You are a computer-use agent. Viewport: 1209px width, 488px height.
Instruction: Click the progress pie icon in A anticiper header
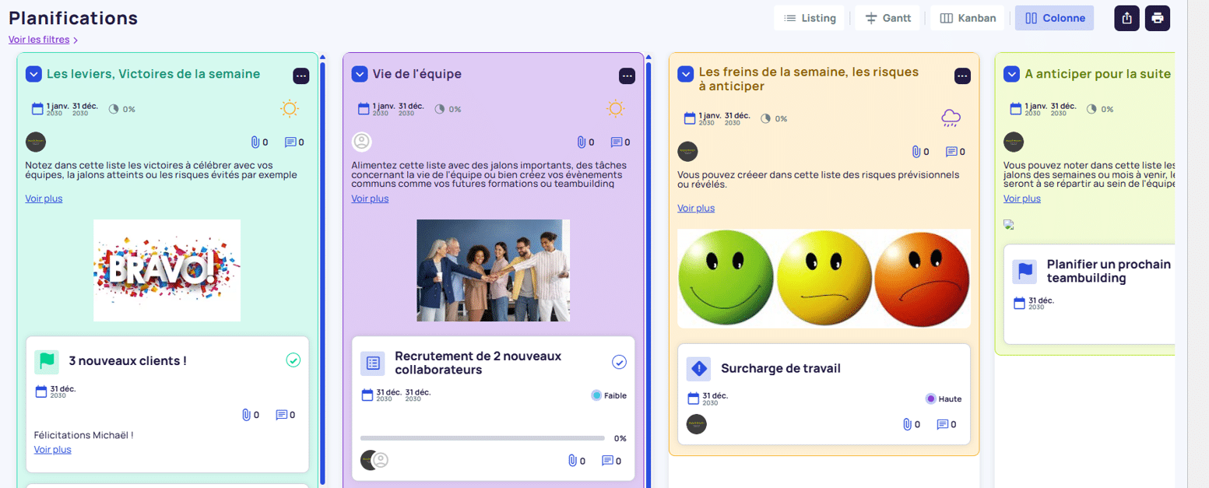(x=1092, y=109)
